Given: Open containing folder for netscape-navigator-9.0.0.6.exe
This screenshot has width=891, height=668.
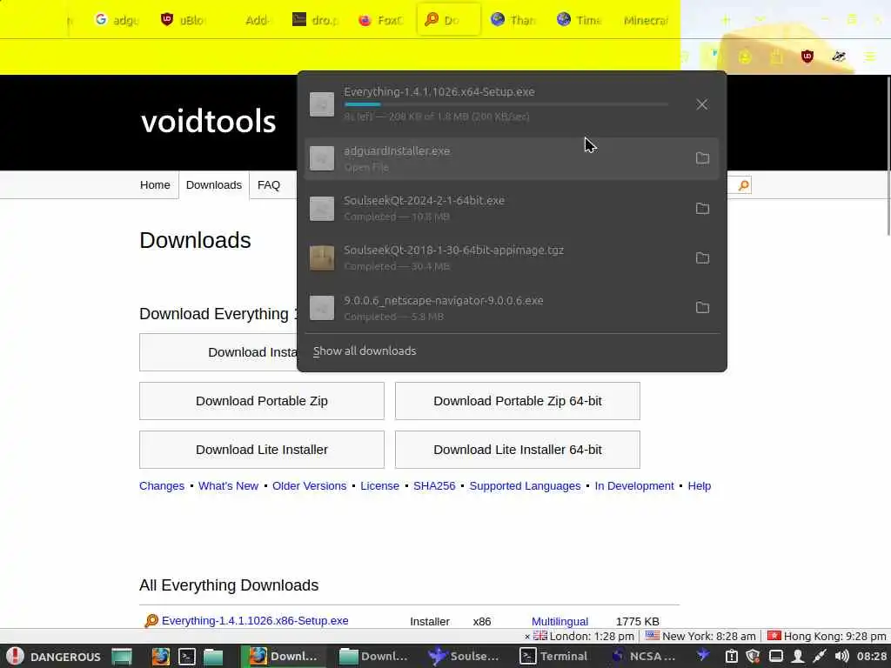Looking at the screenshot, I should 702,307.
